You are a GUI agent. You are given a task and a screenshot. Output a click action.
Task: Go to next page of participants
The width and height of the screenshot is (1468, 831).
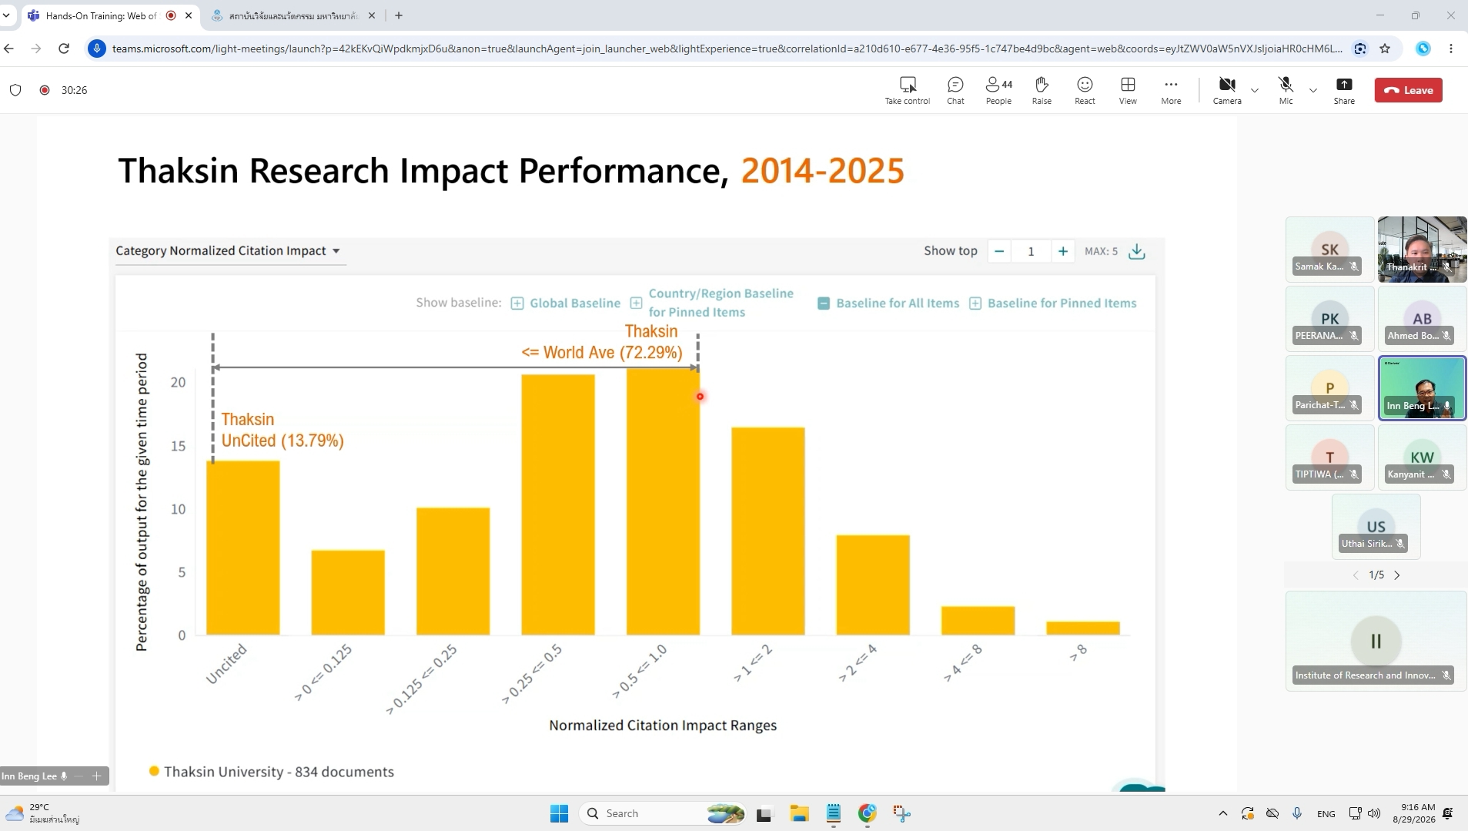(1397, 575)
